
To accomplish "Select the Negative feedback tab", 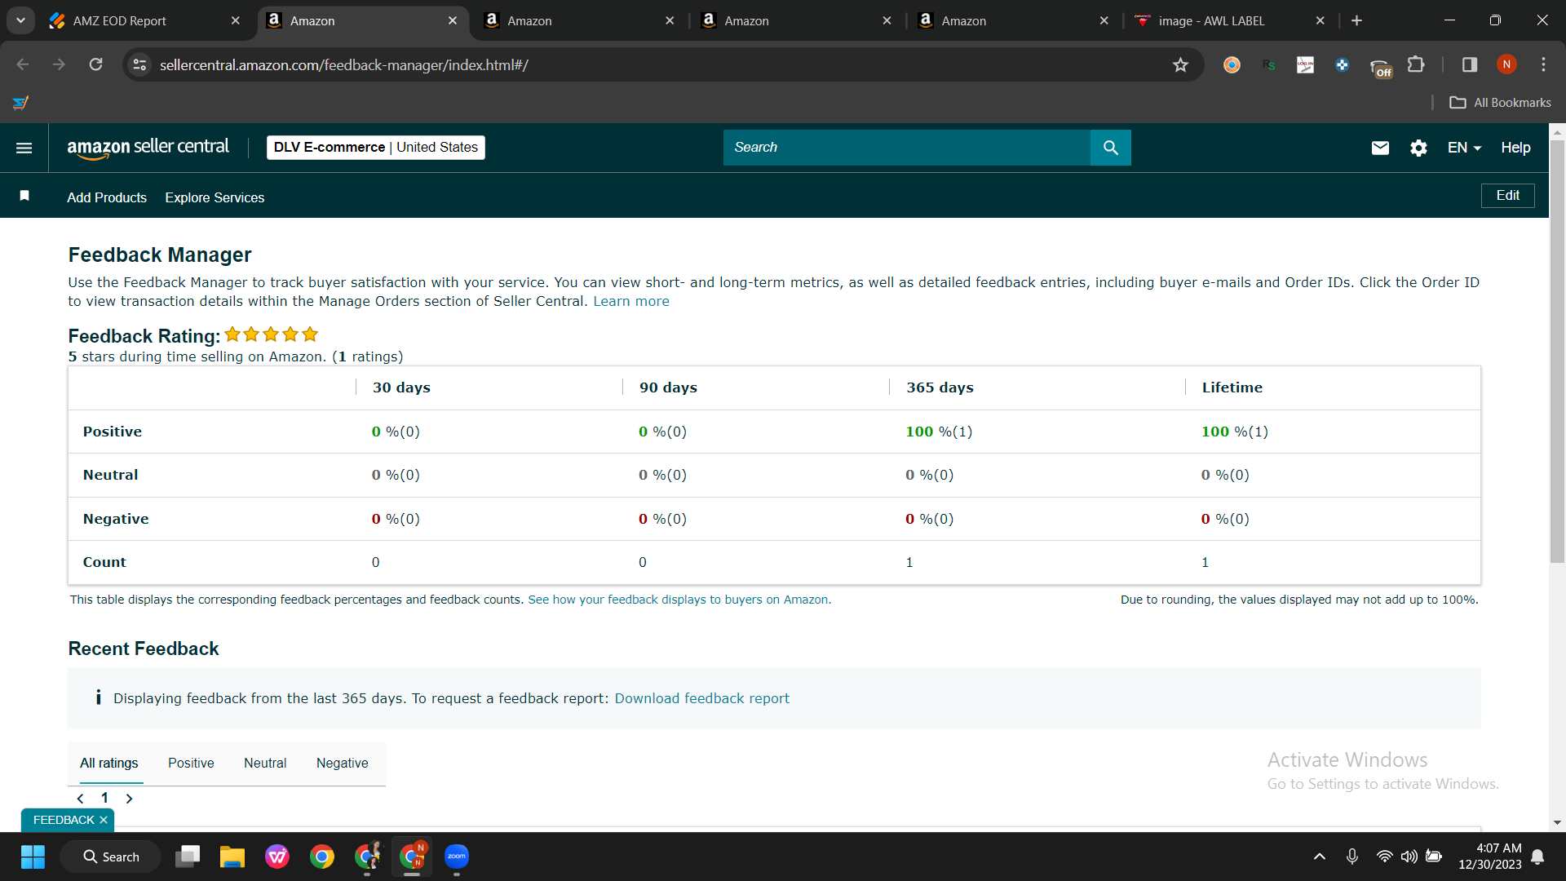I will 343,763.
